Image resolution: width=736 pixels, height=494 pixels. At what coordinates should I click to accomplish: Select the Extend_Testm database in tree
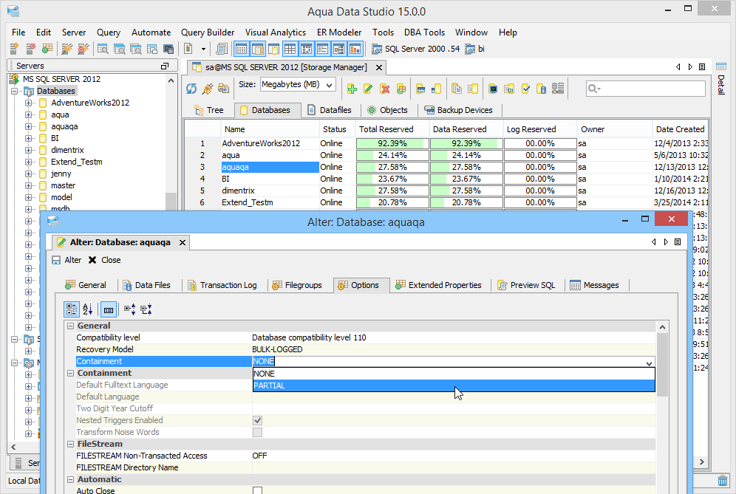coord(77,162)
